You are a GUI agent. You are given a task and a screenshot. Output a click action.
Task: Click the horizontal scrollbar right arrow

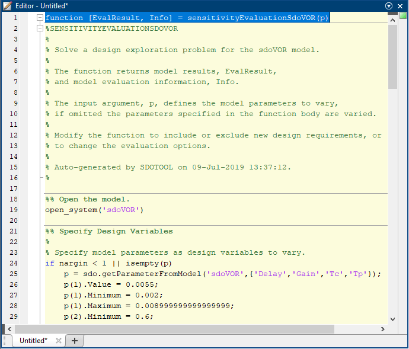click(383, 329)
